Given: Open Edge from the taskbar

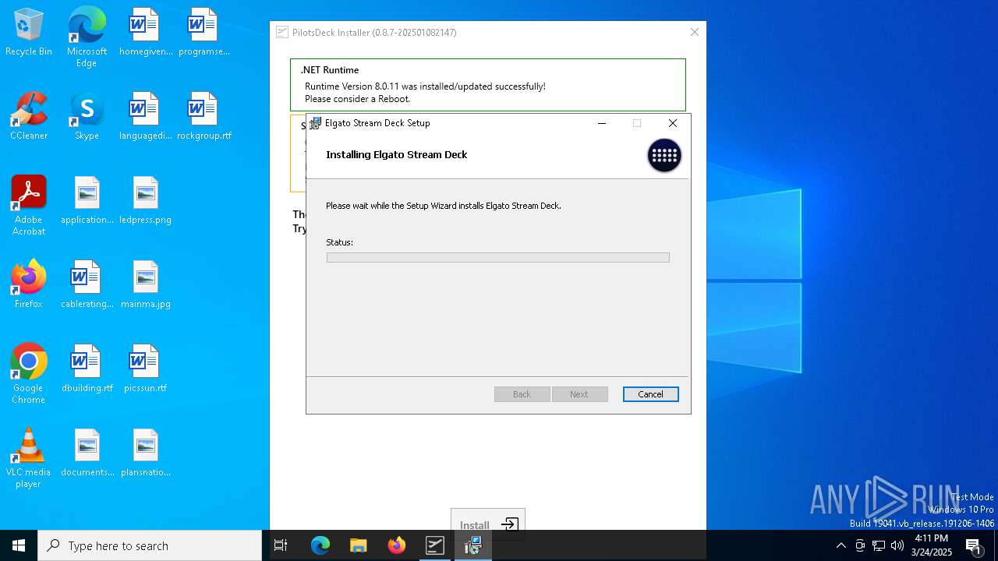Looking at the screenshot, I should (320, 545).
